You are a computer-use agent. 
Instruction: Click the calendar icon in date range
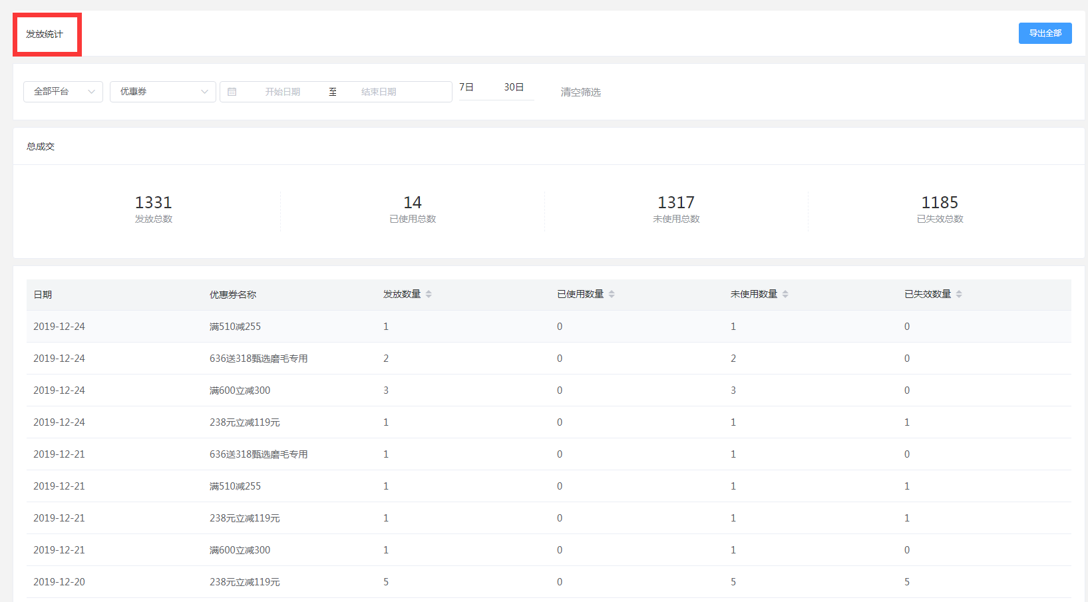pyautogui.click(x=232, y=92)
